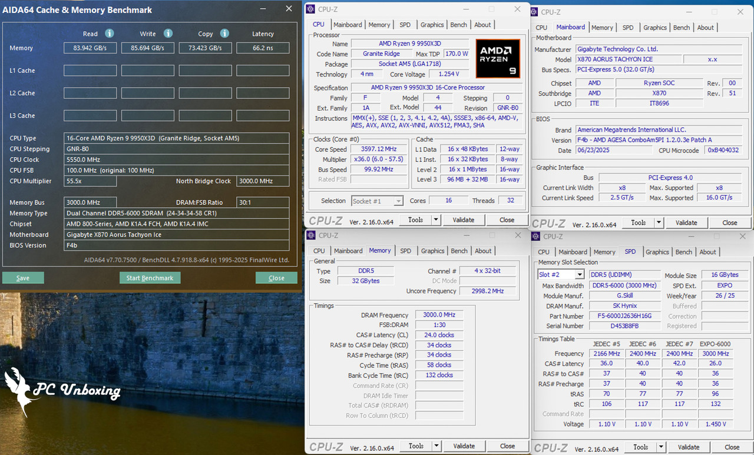Select Mainboard tab in the Memory window
This screenshot has width=754, height=455.
(x=348, y=251)
